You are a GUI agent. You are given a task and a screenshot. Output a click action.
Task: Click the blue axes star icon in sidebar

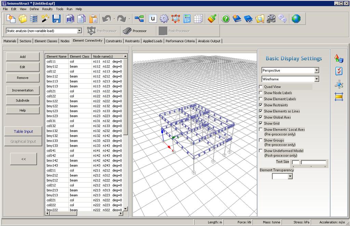click(339, 84)
